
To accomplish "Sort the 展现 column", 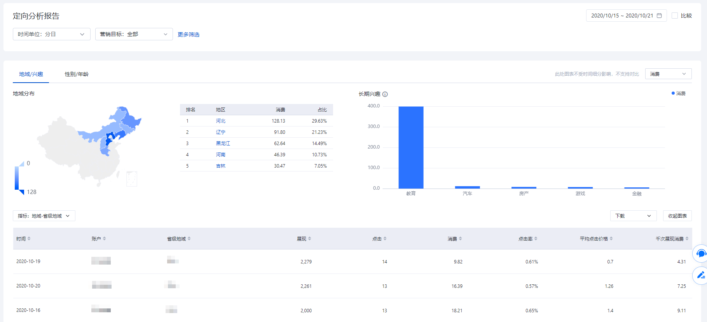I will 309,239.
